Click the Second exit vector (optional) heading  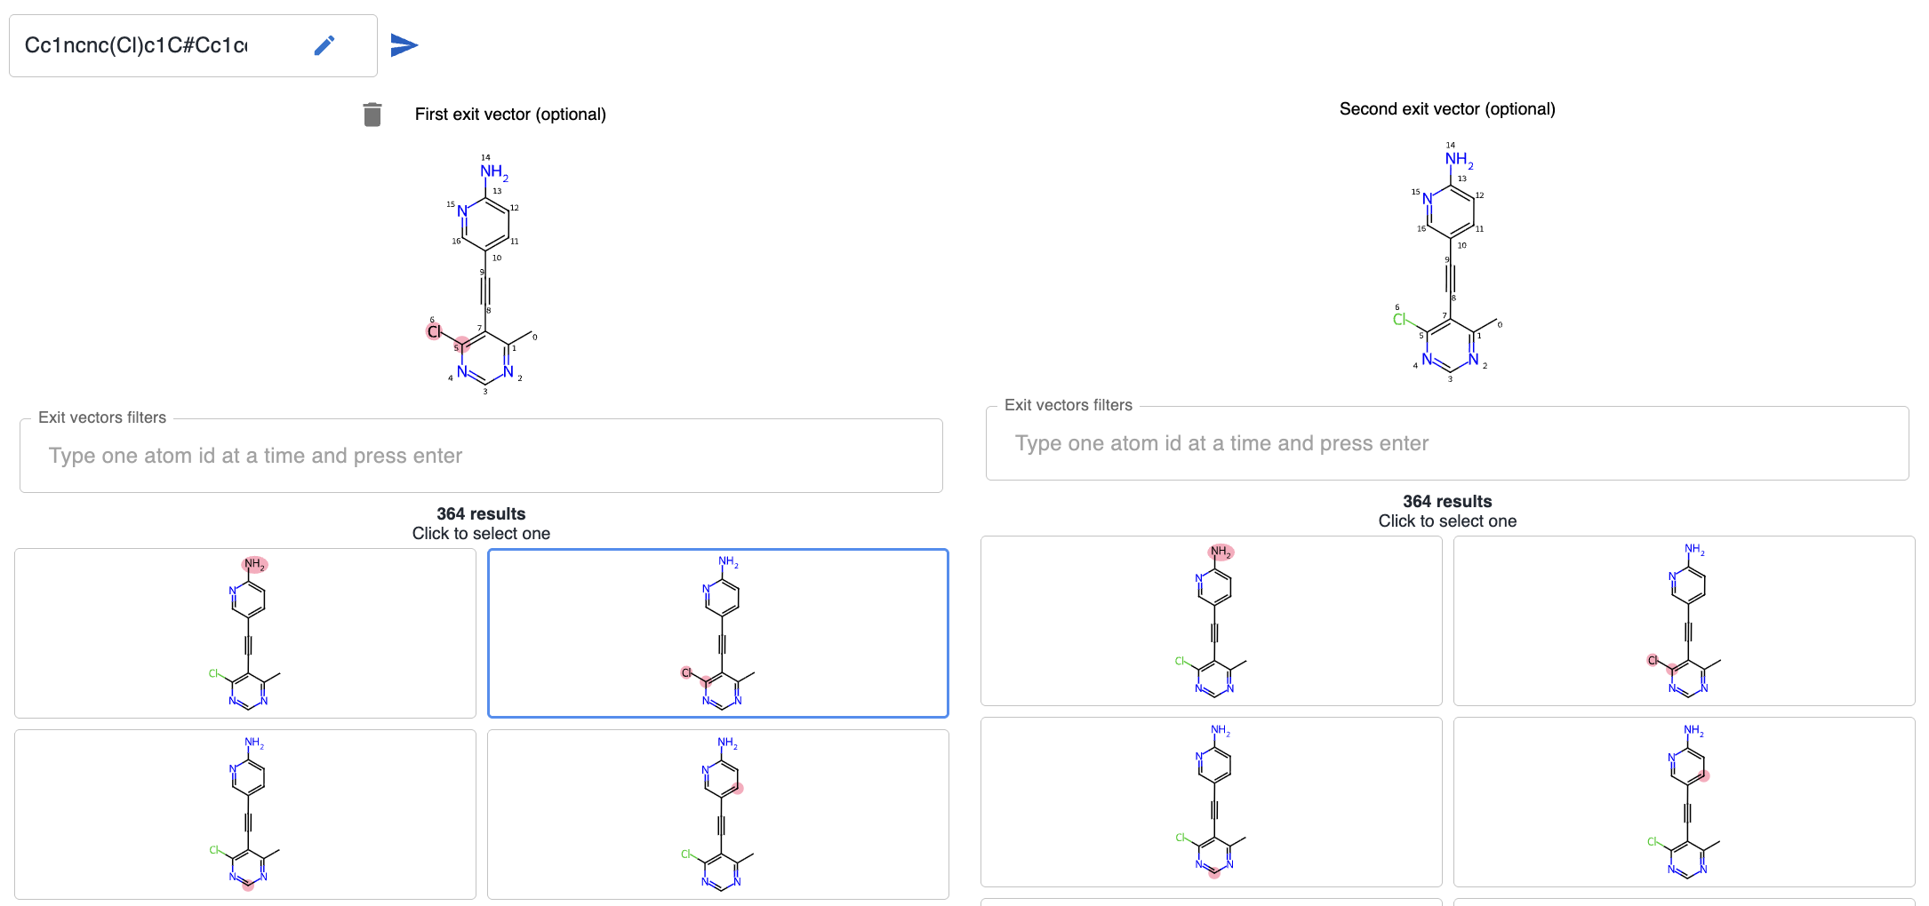1447,109
